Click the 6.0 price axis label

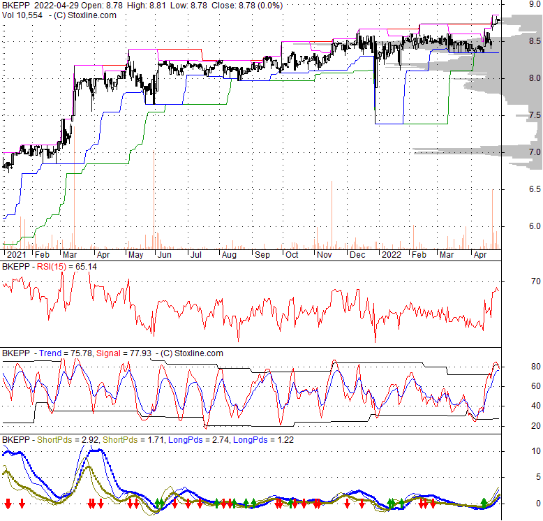(535, 226)
